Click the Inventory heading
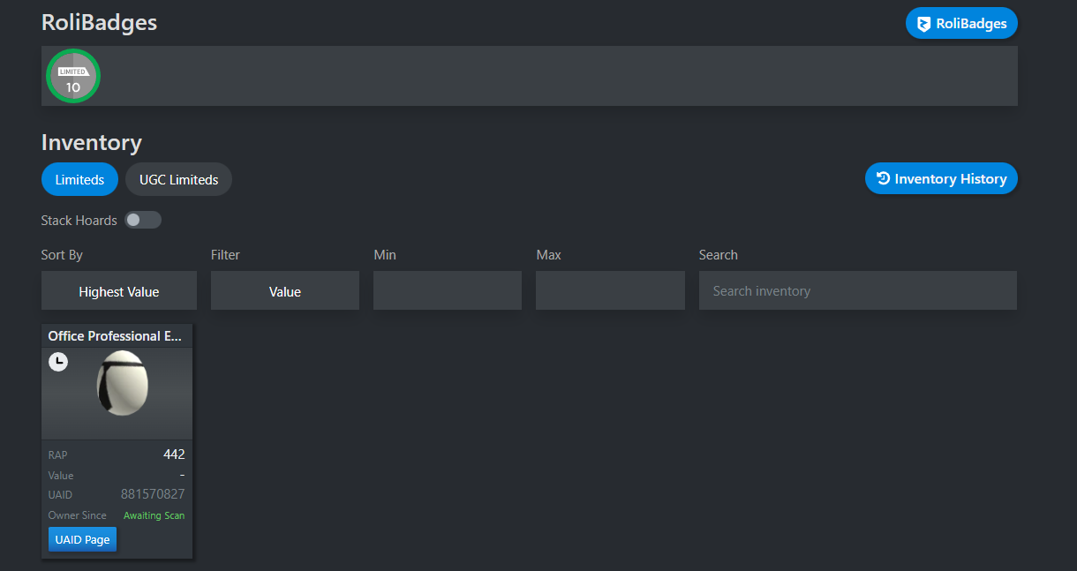The image size is (1077, 571). [92, 142]
